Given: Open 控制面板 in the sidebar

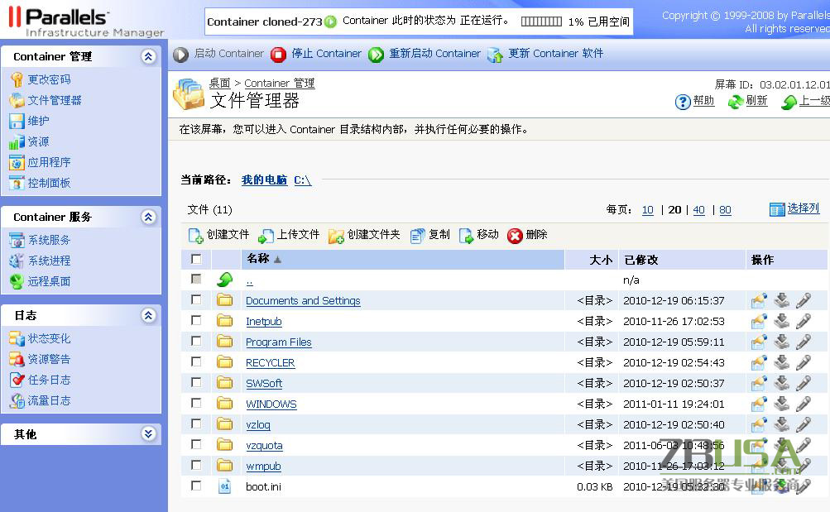Looking at the screenshot, I should [x=49, y=183].
